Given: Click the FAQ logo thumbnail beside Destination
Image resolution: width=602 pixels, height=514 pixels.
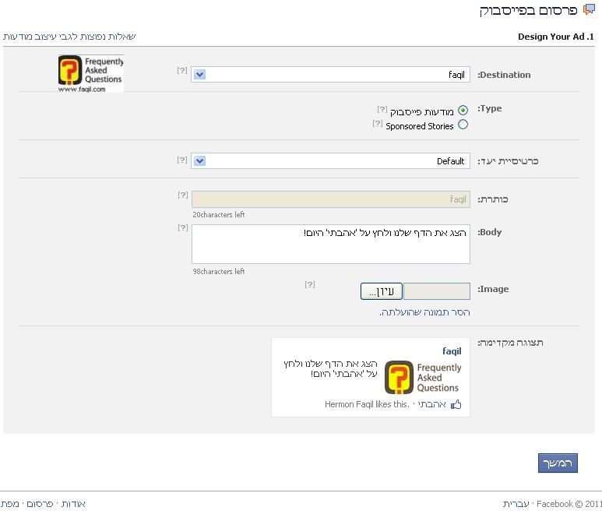Looking at the screenshot, I should (90, 73).
